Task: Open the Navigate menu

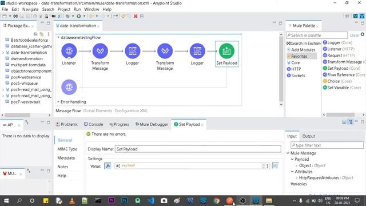Action: (30, 9)
